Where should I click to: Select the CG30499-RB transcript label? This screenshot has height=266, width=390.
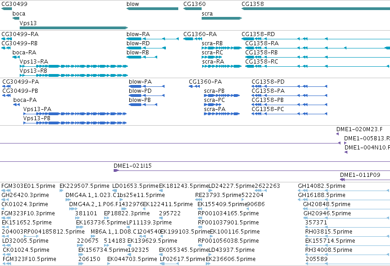(x=19, y=43)
